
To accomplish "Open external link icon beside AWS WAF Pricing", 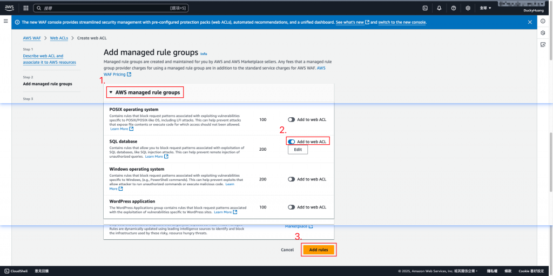I will (129, 75).
